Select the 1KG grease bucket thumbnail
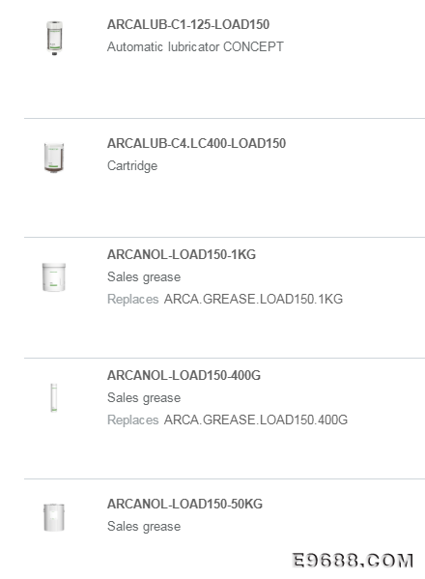The image size is (425, 579). click(54, 277)
